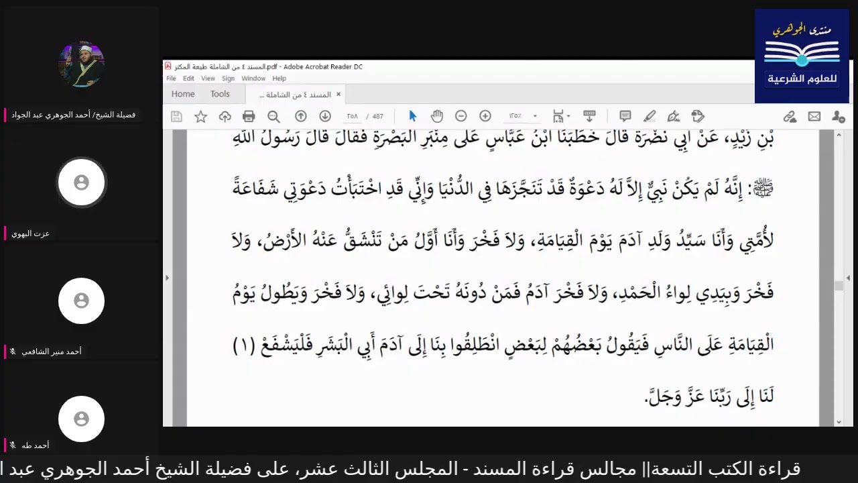Open the Window menu
This screenshot has width=858, height=483.
(253, 78)
